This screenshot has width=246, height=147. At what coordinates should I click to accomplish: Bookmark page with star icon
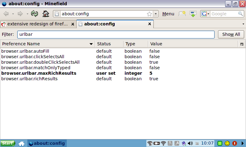[149, 14]
